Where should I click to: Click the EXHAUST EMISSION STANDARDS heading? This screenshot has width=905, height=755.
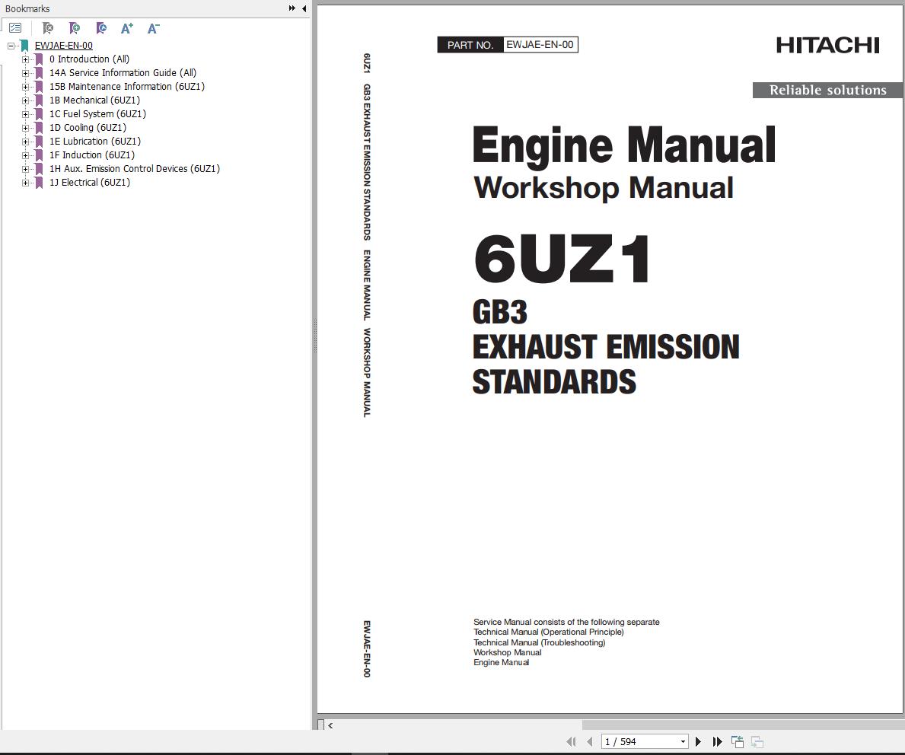[606, 365]
